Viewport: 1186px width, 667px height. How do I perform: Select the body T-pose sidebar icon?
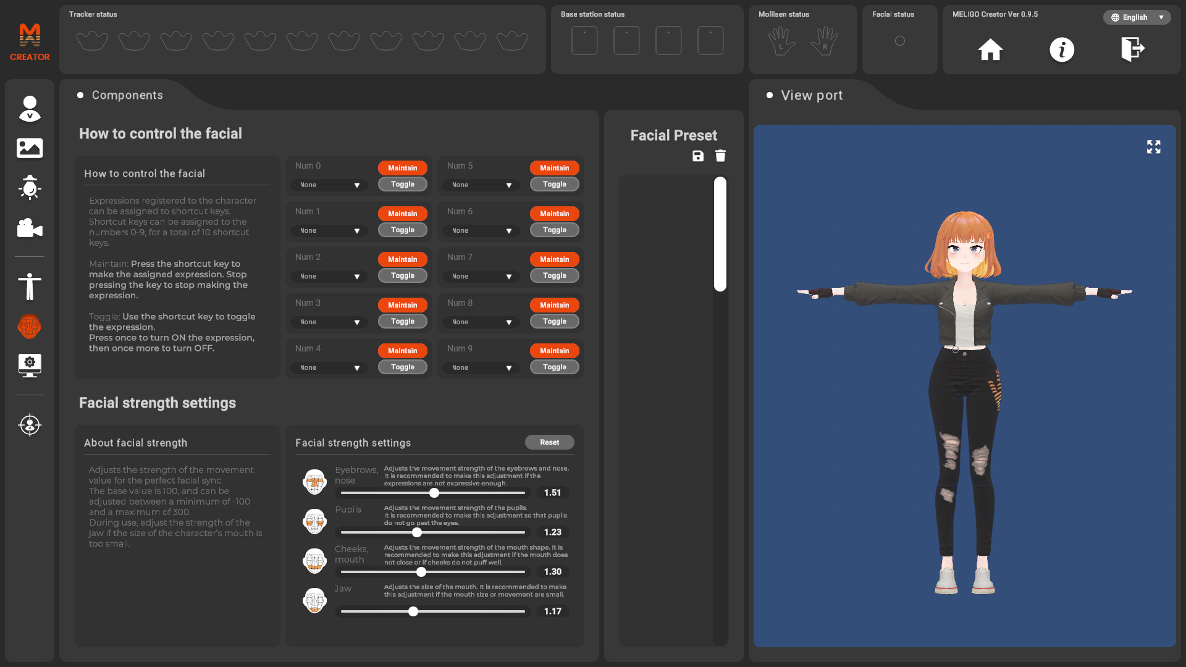[30, 287]
